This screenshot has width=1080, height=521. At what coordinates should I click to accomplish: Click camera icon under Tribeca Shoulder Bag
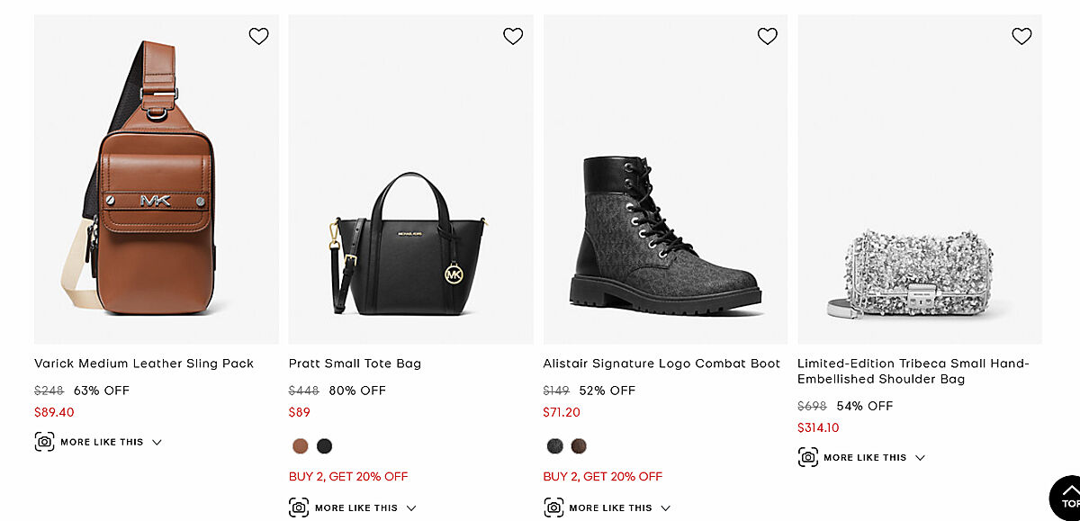tap(808, 457)
